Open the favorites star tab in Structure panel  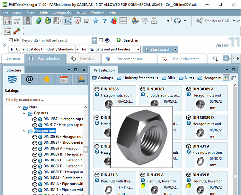(x=47, y=79)
